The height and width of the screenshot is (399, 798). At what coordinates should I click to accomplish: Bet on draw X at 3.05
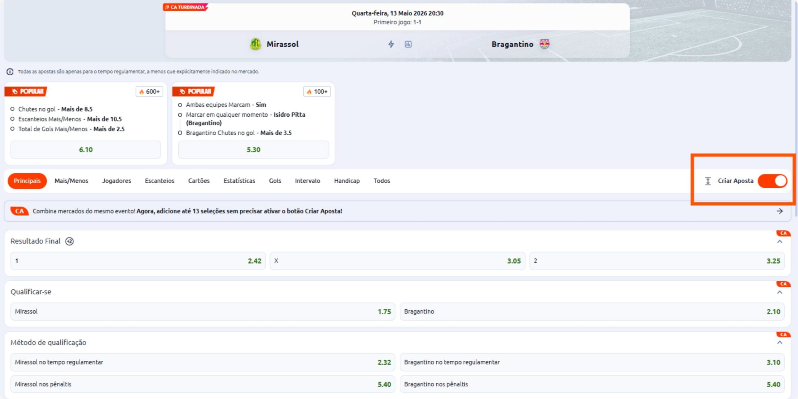click(x=397, y=261)
